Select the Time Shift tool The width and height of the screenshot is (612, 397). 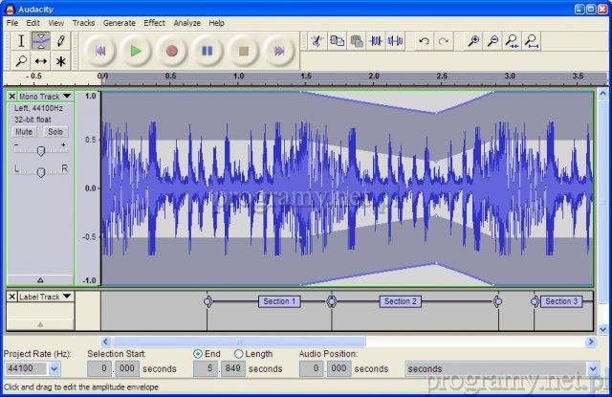click(x=41, y=60)
